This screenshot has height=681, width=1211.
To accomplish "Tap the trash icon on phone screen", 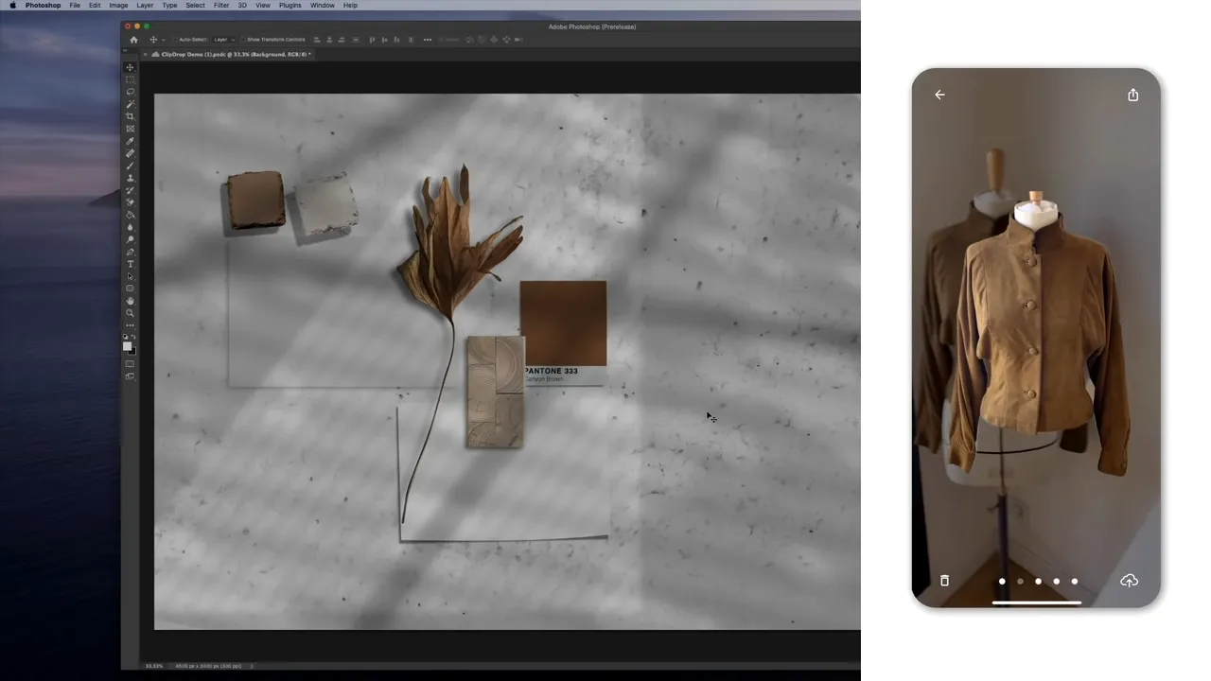I will click(944, 581).
